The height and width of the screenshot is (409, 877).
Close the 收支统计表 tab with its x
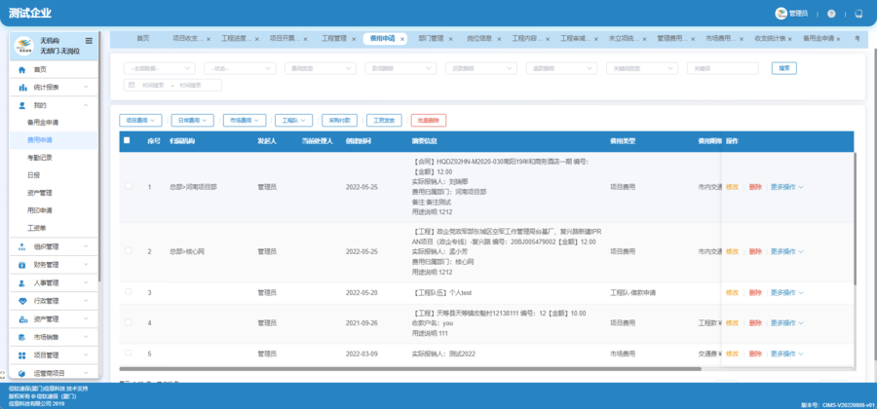pos(789,39)
